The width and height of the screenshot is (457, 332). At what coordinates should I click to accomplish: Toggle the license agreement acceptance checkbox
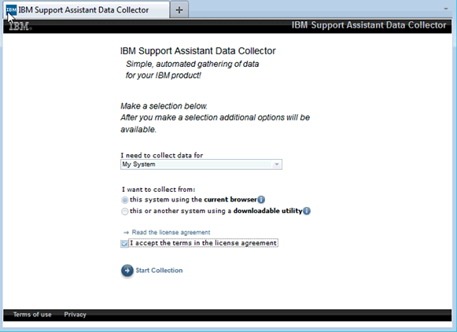[x=124, y=243]
